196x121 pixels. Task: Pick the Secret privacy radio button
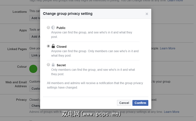coord(48,65)
